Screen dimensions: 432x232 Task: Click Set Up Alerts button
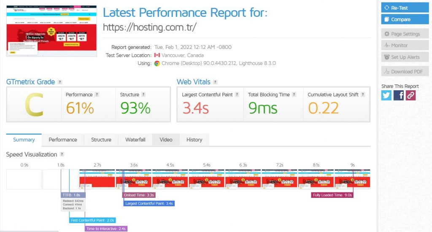pos(405,57)
